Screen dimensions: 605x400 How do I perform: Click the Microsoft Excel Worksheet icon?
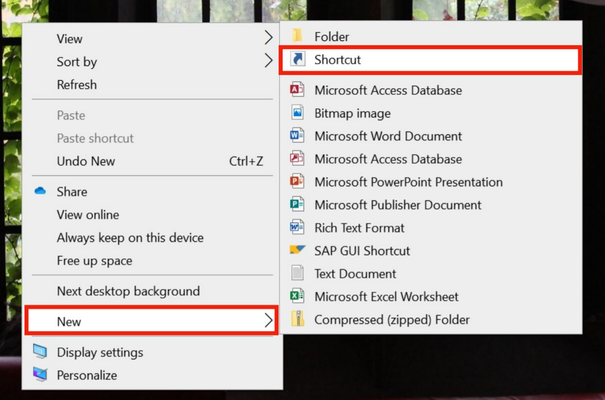(297, 296)
